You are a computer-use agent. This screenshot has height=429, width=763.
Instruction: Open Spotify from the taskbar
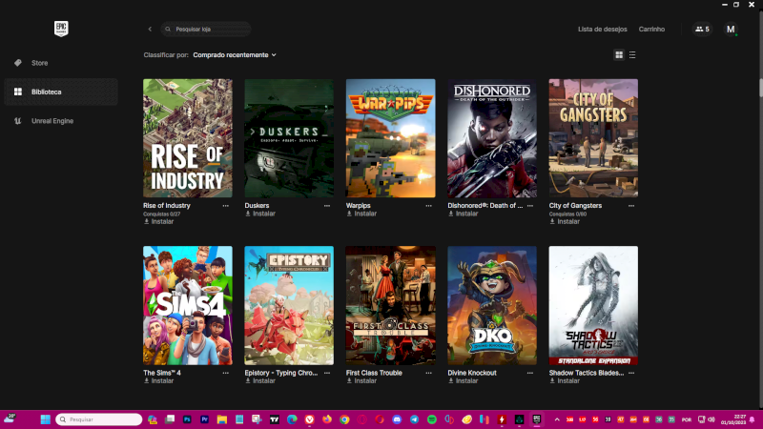(432, 419)
